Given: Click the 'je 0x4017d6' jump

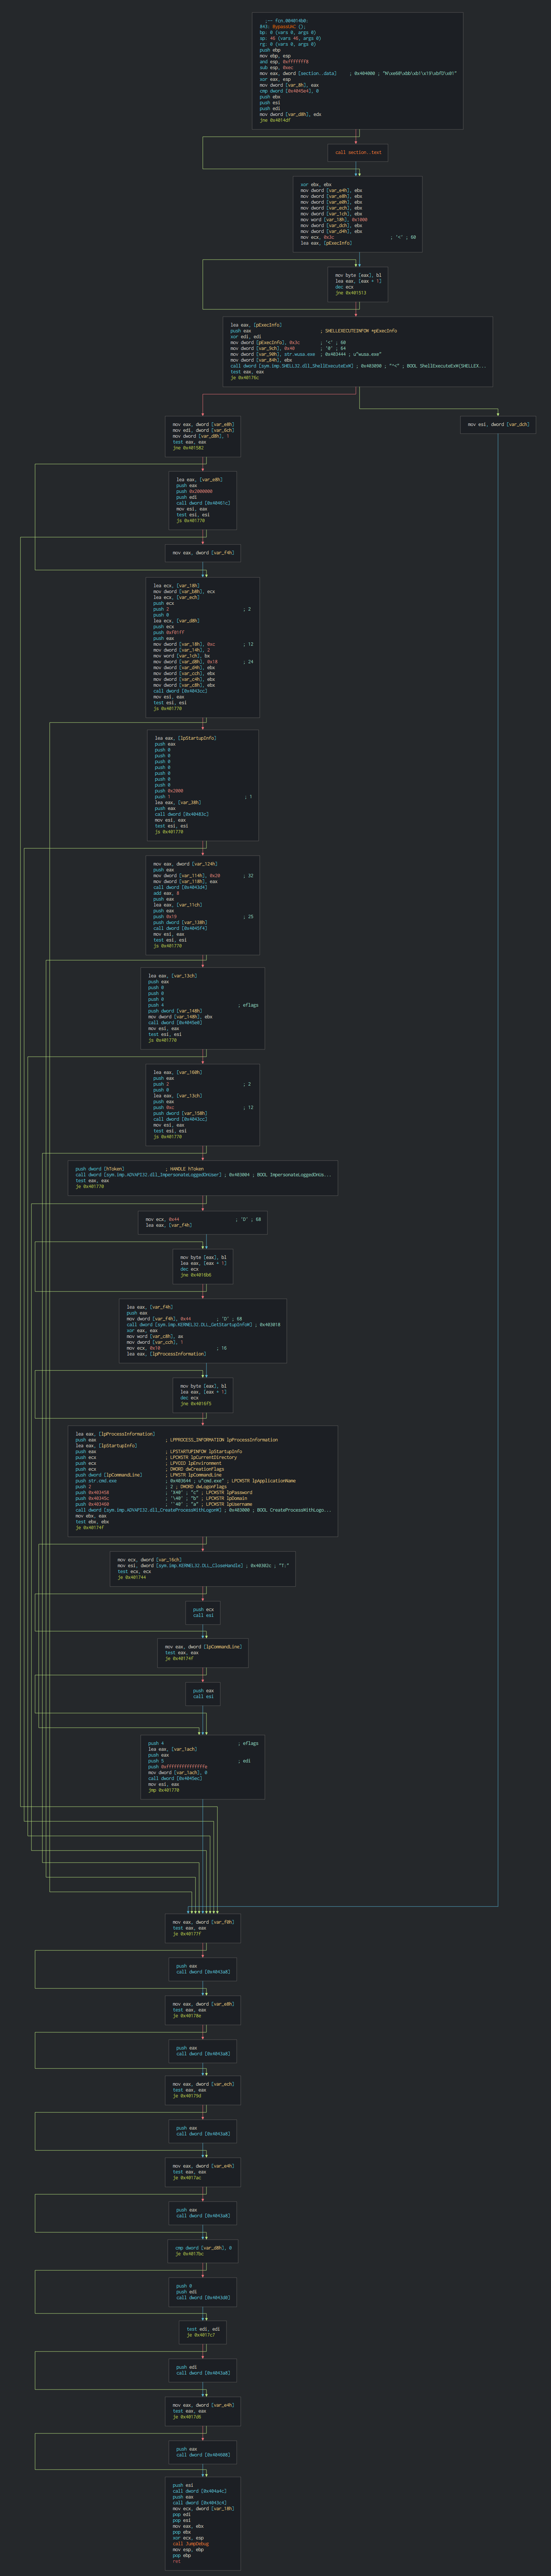Looking at the screenshot, I should click(x=187, y=2417).
